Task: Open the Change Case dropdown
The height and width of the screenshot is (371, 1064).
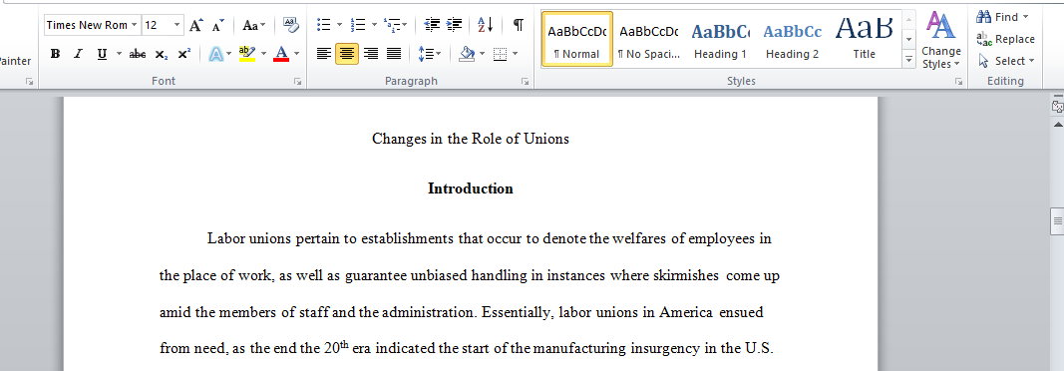Action: [x=254, y=26]
